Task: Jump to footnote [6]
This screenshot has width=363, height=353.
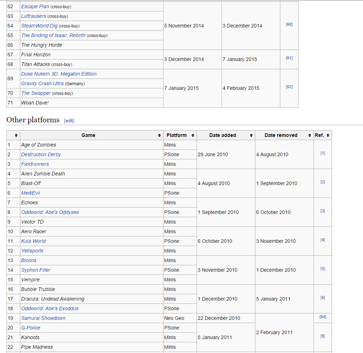Action: tap(323, 298)
